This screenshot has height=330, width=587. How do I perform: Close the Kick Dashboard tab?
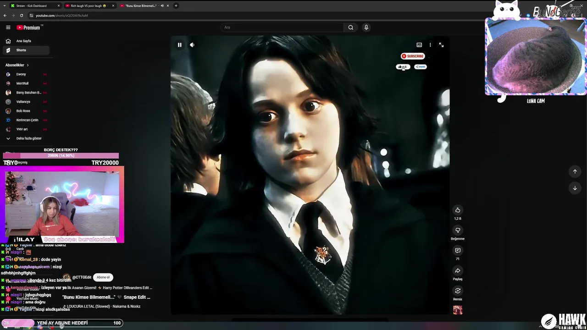tap(59, 6)
